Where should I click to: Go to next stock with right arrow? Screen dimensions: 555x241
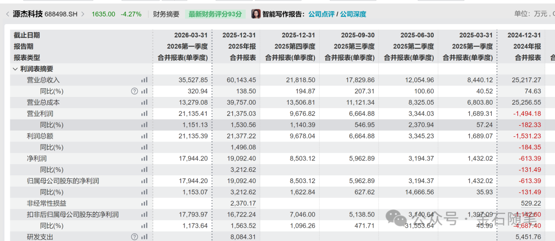[x=83, y=14]
